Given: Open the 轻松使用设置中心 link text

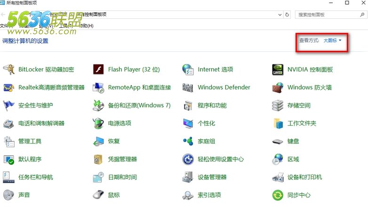Looking at the screenshot, I should (221, 159).
